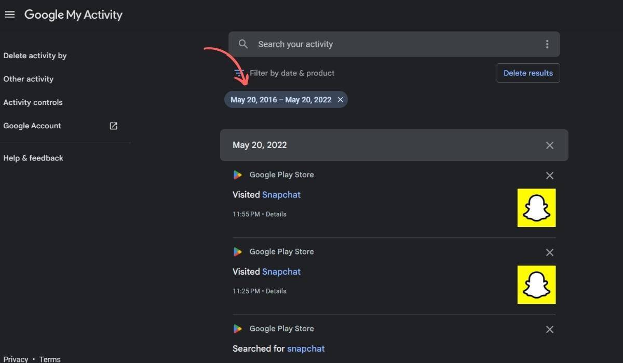Viewport: 623px width, 363px height.
Task: Open Details for the 11:25 PM entry
Action: 276,291
